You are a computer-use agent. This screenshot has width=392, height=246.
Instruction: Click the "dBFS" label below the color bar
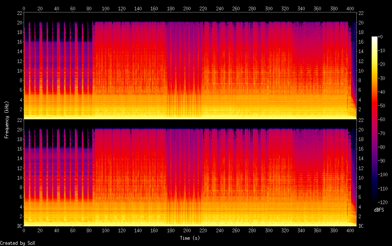[379, 210]
